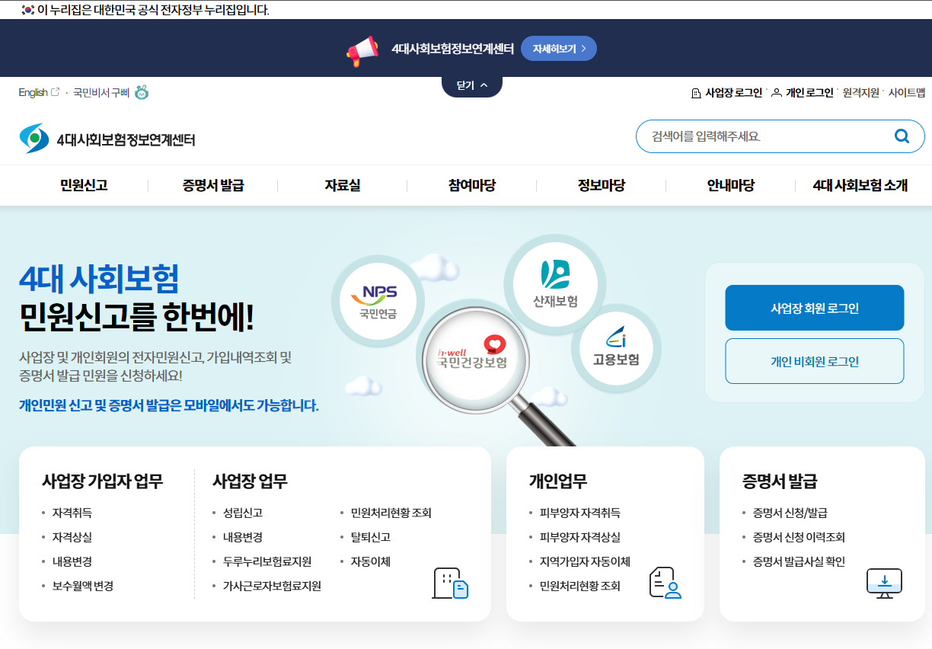Click the 사업장 가입자 업무 heading
The width and height of the screenshot is (932, 649).
pyautogui.click(x=103, y=481)
